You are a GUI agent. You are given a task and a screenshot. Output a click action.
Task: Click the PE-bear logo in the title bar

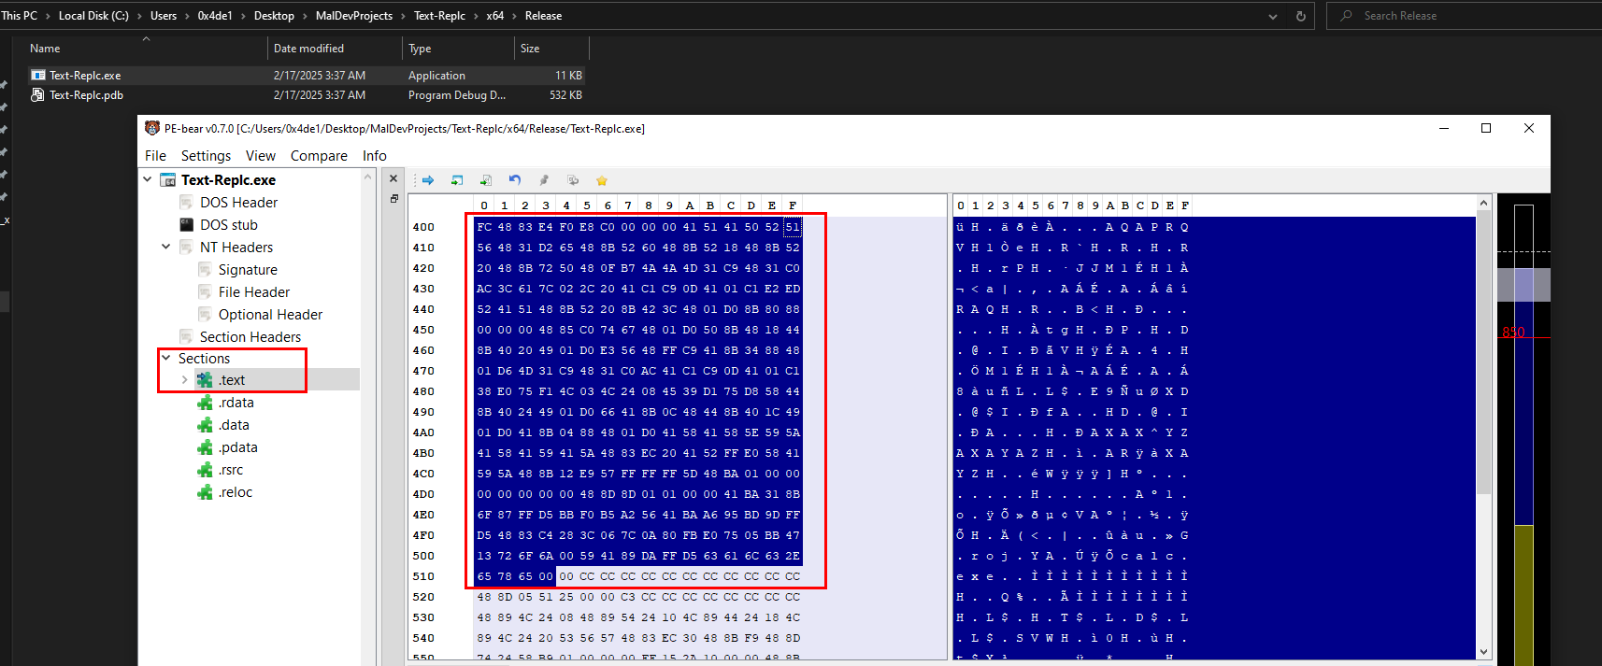pos(152,128)
